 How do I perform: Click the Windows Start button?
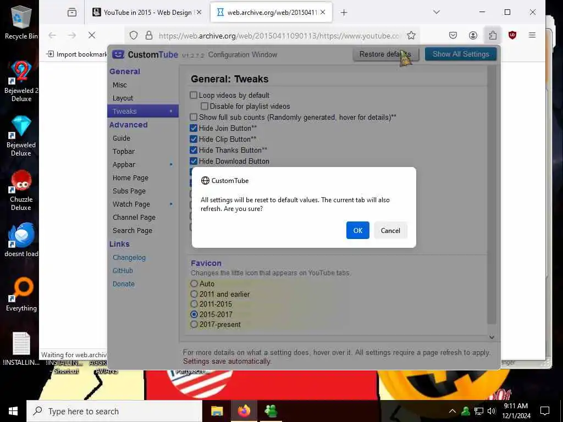coord(13,411)
